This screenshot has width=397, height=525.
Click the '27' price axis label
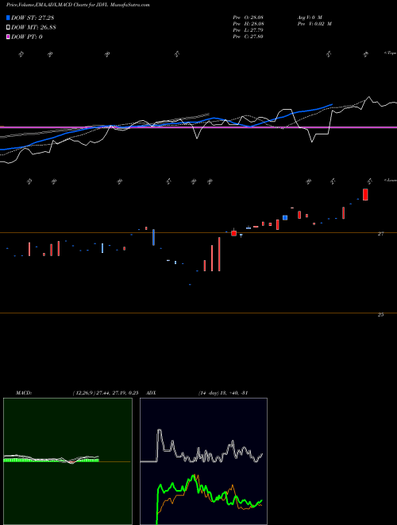pyautogui.click(x=380, y=234)
